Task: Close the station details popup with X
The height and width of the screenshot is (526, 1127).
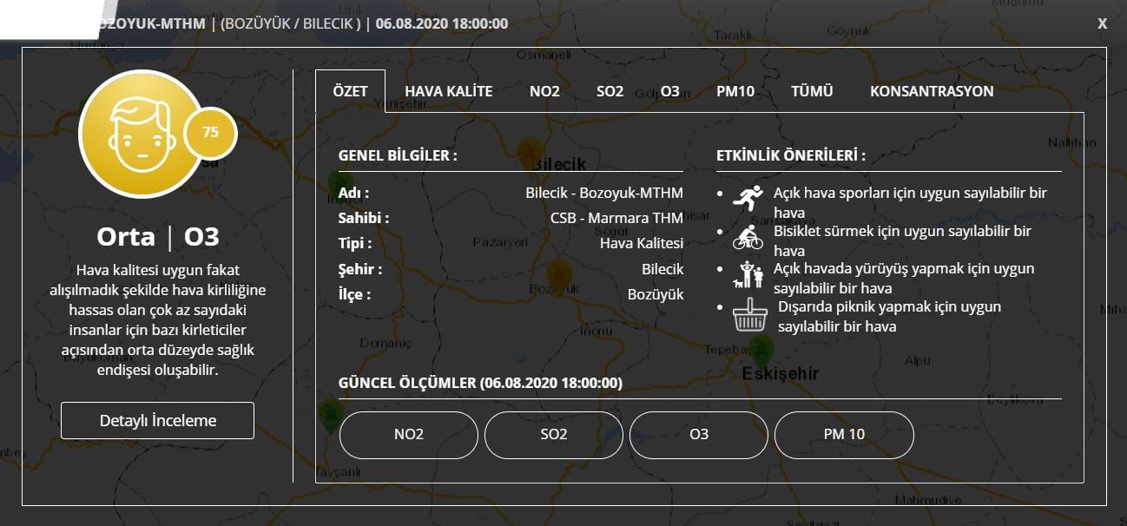Action: click(1102, 23)
